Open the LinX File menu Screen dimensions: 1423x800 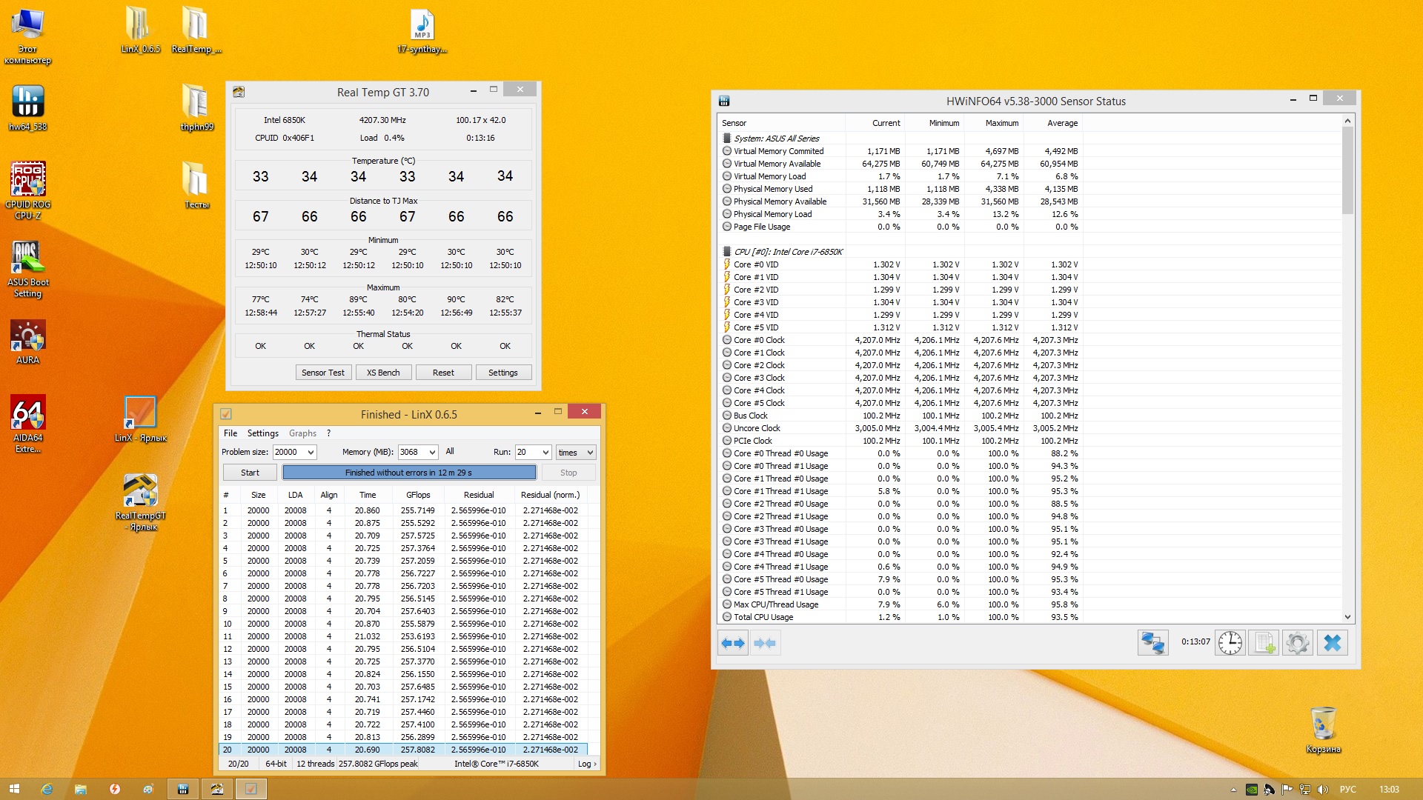click(230, 433)
